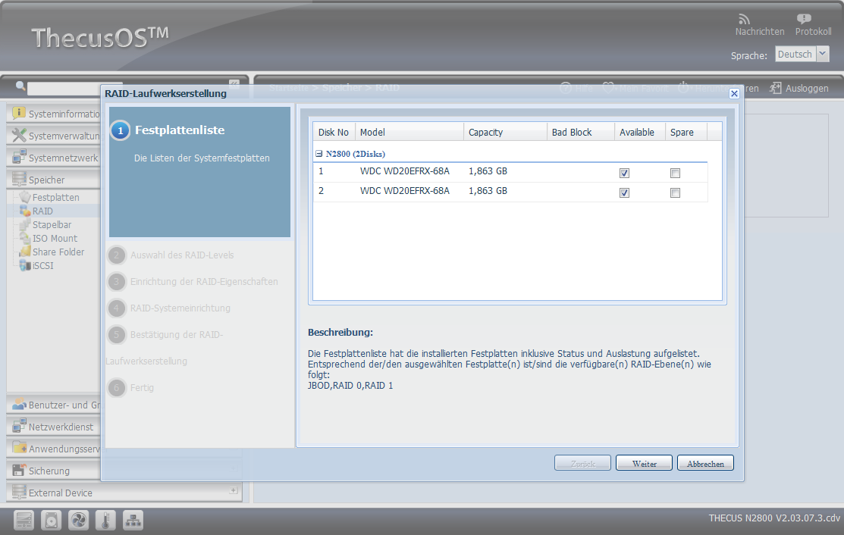Screen dimensions: 844x535
Task: Open the Netzwerkdienst menu section
Action: [61, 427]
